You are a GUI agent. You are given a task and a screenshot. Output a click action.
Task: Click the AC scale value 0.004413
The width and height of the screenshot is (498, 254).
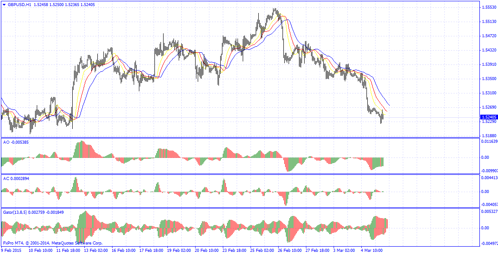[x=490, y=178]
